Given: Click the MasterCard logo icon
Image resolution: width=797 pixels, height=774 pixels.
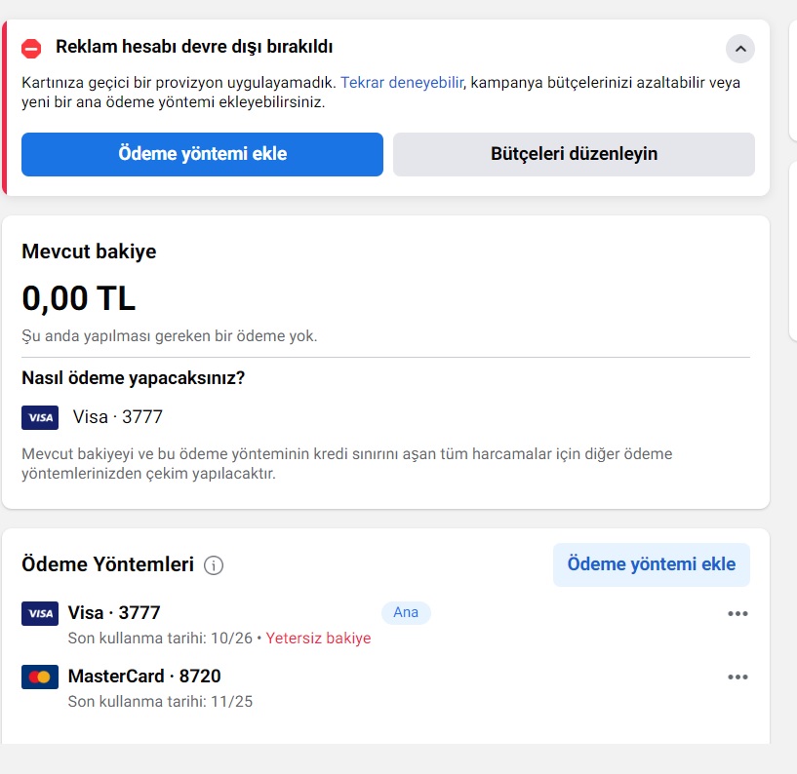Looking at the screenshot, I should [x=40, y=677].
